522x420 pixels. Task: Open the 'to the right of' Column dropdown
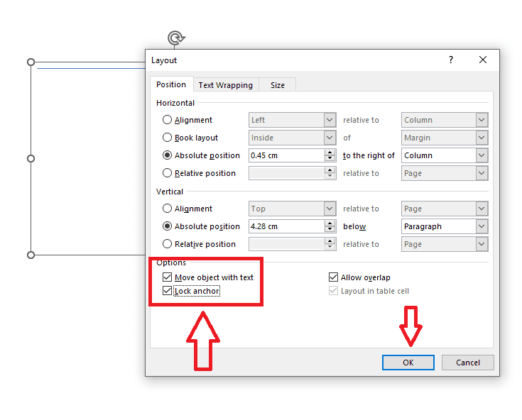(x=482, y=155)
